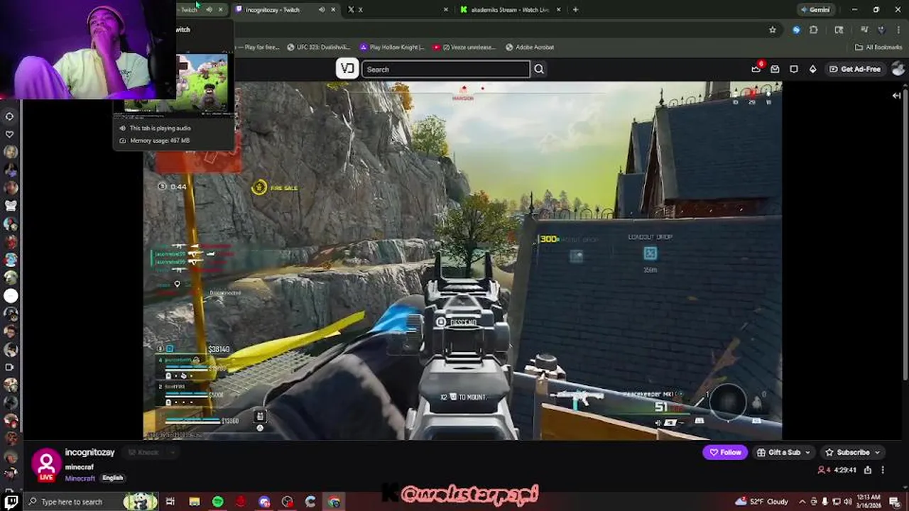
Task: Click the Twitch search magnifier button
Action: coord(539,69)
